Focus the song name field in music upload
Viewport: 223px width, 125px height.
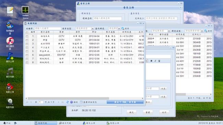(107, 18)
